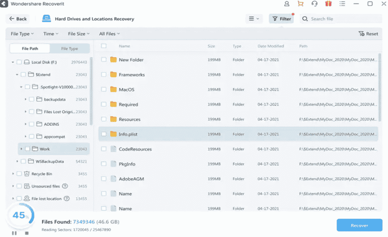The height and width of the screenshot is (237, 388).
Task: Tick the Local Disk (F:) checkbox
Action: point(19,62)
